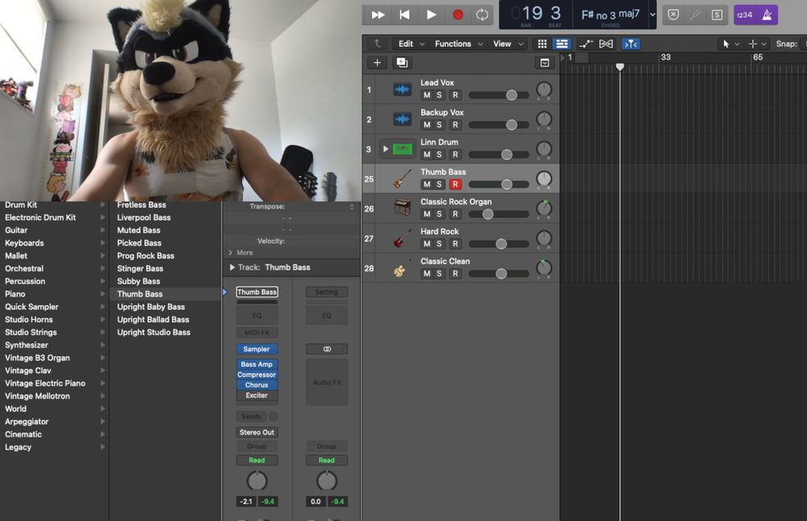Show automation curve icon
The height and width of the screenshot is (521, 807).
586,44
